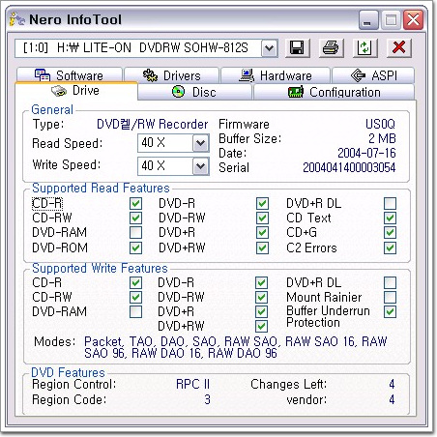Click the Nero InfoTool title bar icon
The width and height of the screenshot is (437, 437).
pyautogui.click(x=17, y=19)
